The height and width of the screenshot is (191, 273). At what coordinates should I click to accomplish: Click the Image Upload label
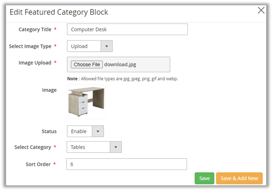click(x=35, y=63)
